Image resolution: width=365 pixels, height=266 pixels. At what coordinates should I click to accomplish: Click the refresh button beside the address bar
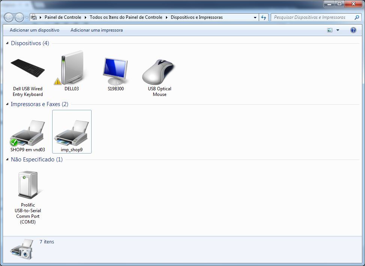pos(264,17)
